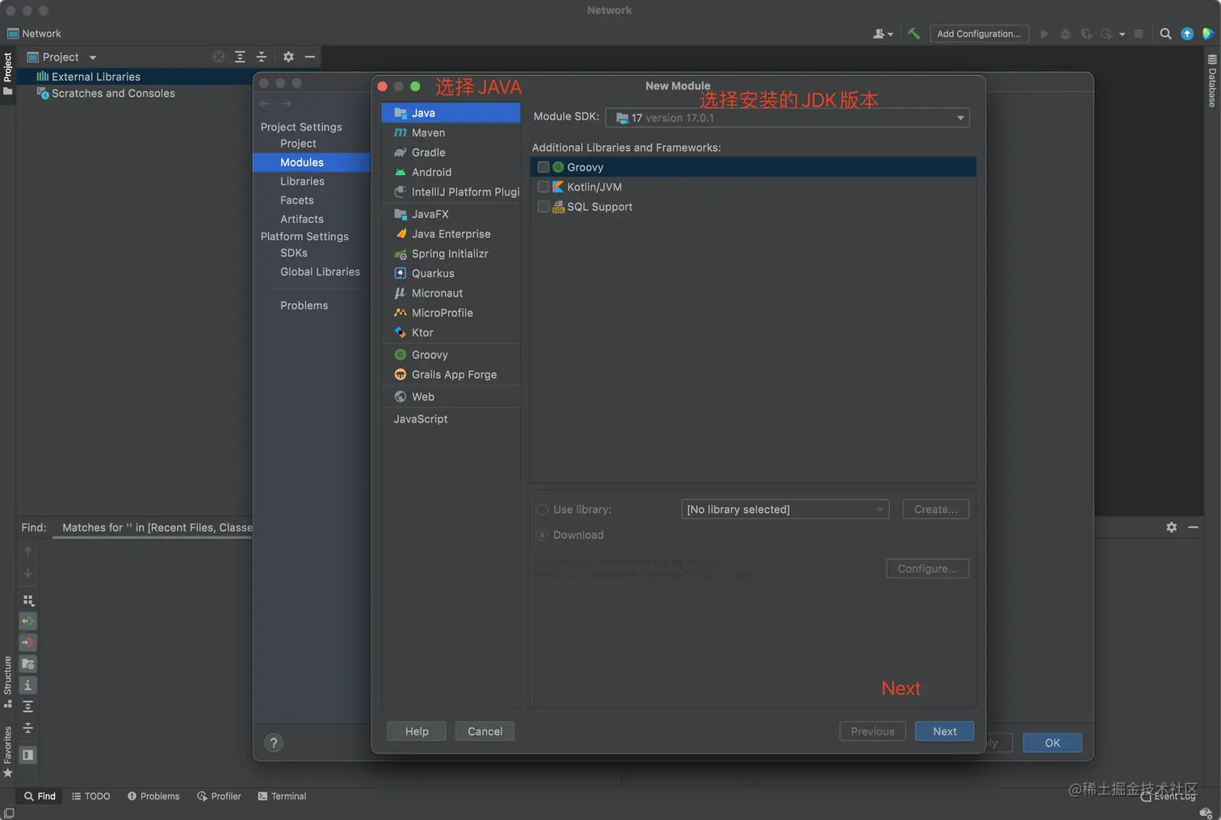Hide the Project panel with minus icon

(x=309, y=57)
